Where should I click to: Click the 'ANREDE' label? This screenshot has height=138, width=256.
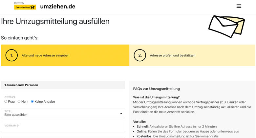click(x=10, y=97)
